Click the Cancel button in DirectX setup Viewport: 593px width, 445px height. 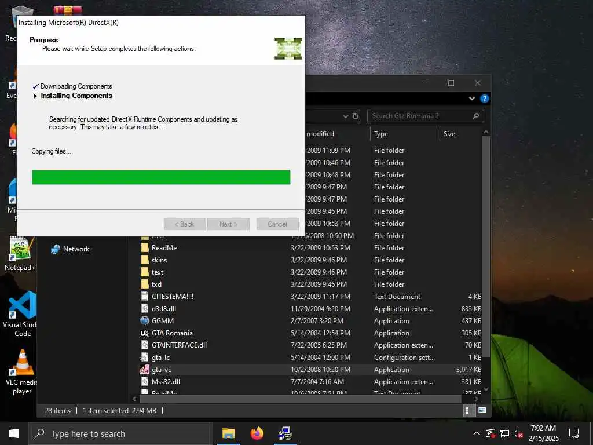[x=277, y=224]
